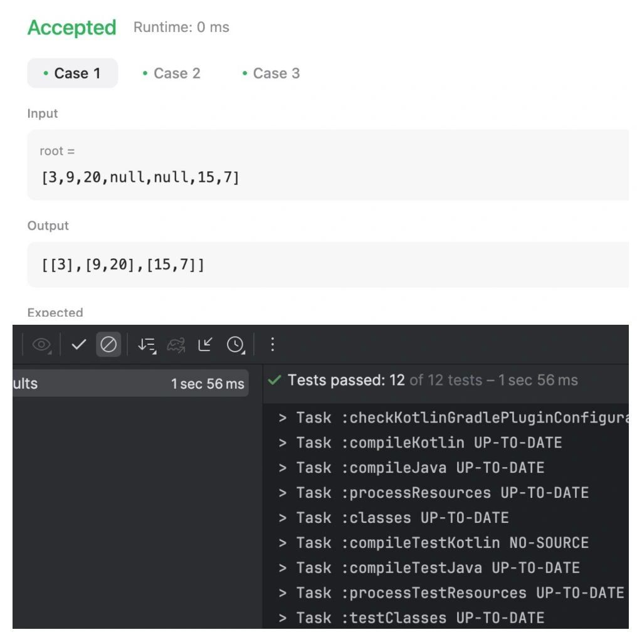Open the Case 3 tab
This screenshot has width=642, height=642.
coord(271,73)
